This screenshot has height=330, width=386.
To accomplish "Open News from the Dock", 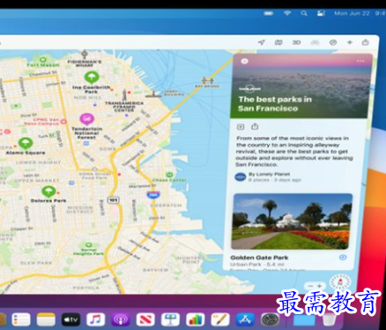I will (x=145, y=319).
